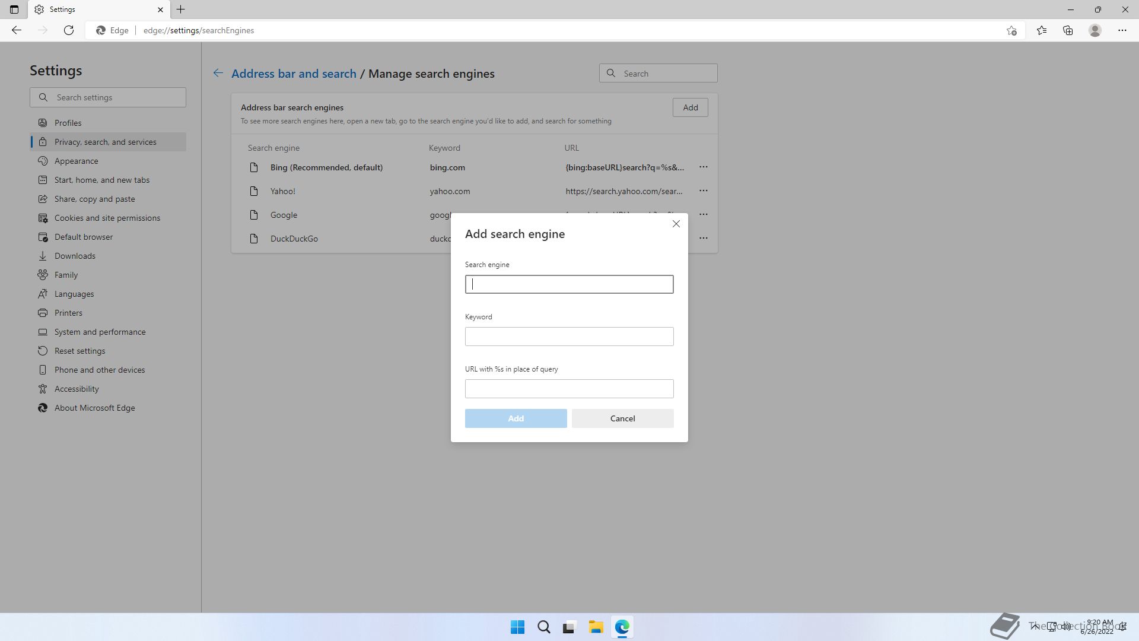Open Edge Settings and more menu
Screen dimensions: 1139x641
(1122, 30)
